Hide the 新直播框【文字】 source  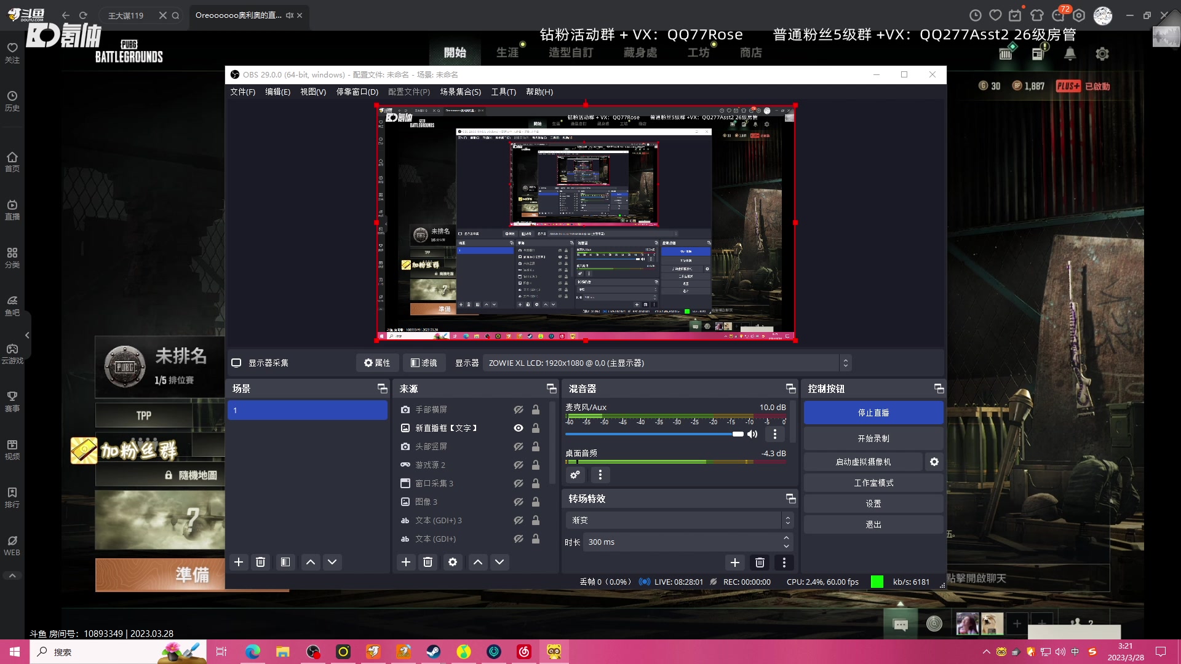(x=519, y=428)
